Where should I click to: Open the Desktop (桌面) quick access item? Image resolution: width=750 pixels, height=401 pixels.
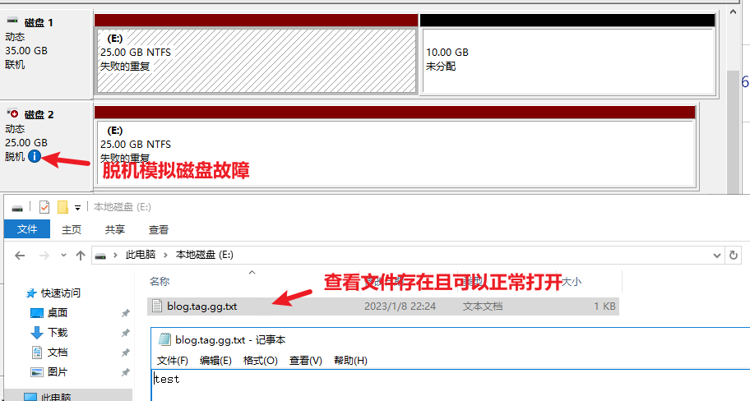point(57,313)
